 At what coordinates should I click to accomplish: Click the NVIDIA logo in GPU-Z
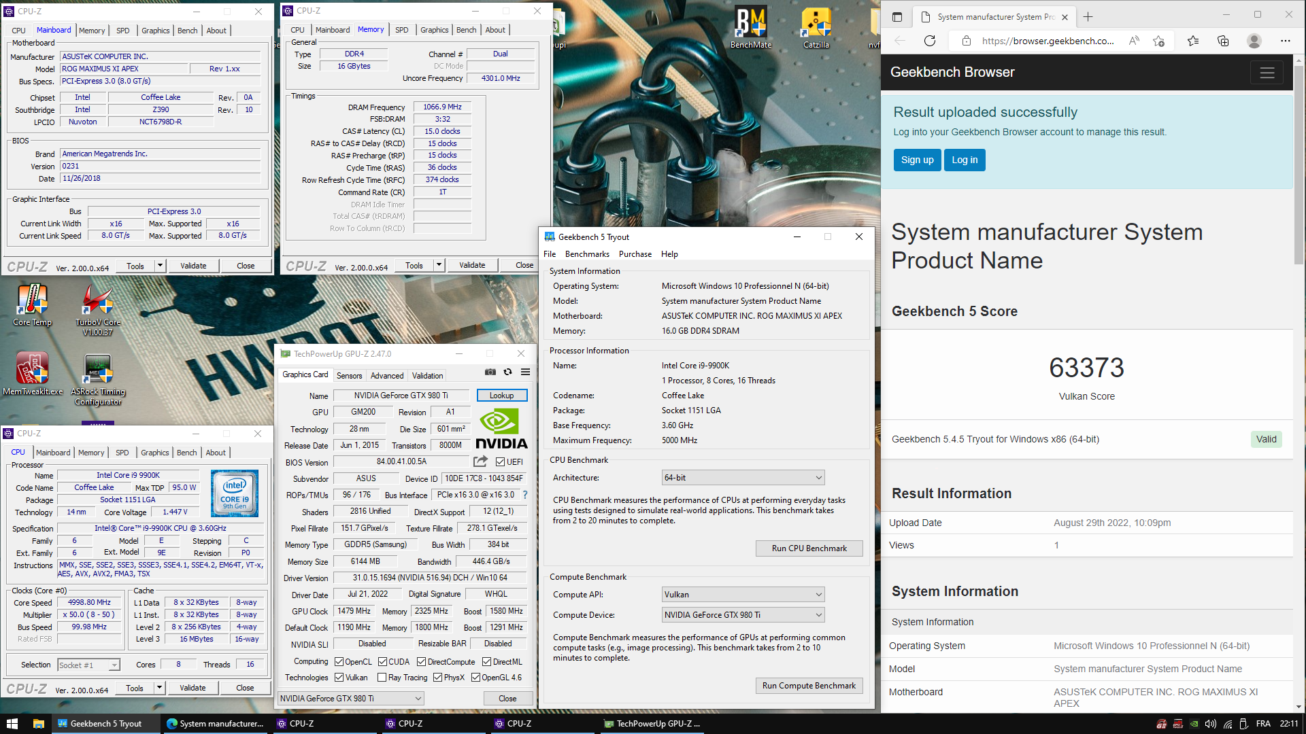[501, 429]
